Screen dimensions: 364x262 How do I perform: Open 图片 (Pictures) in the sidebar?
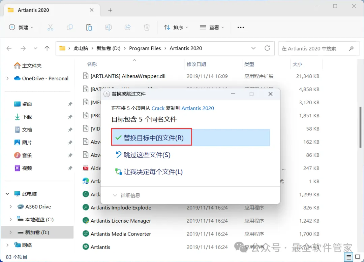click(27, 143)
